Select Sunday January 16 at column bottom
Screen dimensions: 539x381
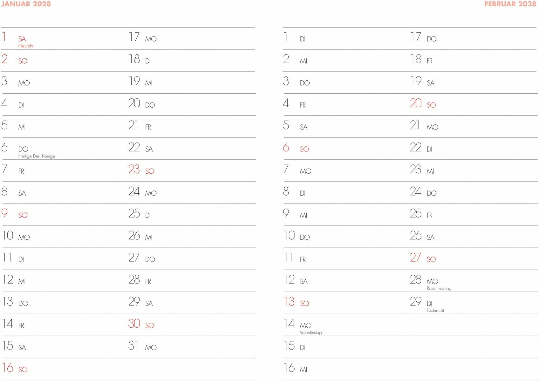click(x=65, y=369)
